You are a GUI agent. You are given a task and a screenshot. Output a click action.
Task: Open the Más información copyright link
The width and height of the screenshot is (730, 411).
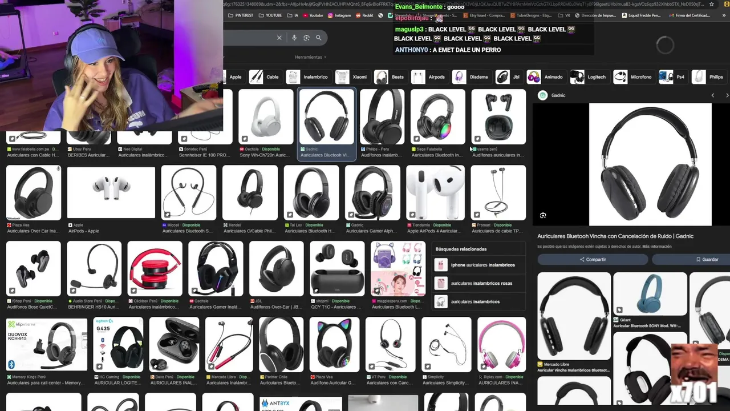click(x=656, y=247)
